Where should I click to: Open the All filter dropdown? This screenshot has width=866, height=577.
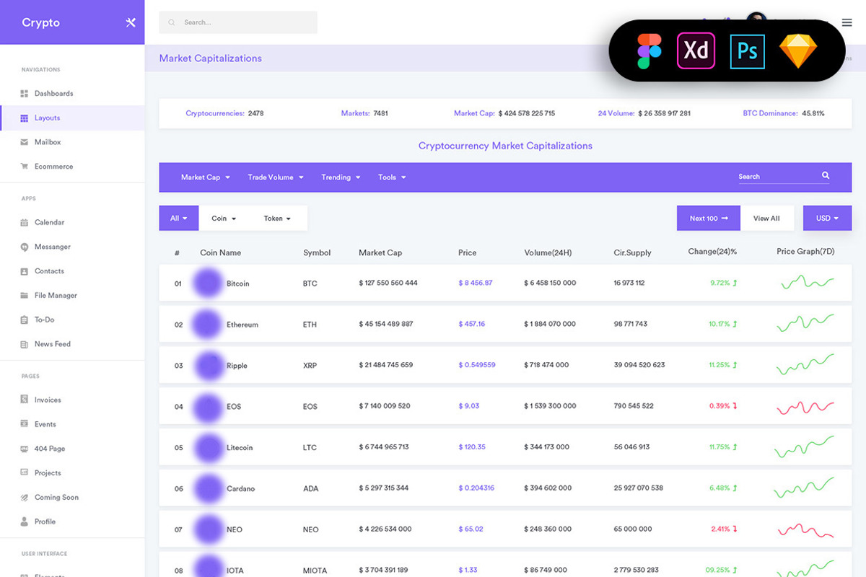[178, 219]
